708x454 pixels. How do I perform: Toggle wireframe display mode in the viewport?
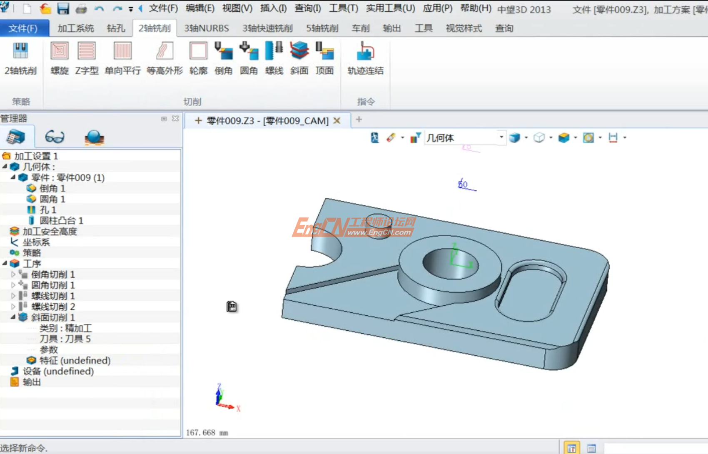click(539, 137)
